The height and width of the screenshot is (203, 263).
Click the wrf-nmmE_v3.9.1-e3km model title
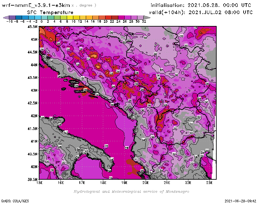[36, 5]
